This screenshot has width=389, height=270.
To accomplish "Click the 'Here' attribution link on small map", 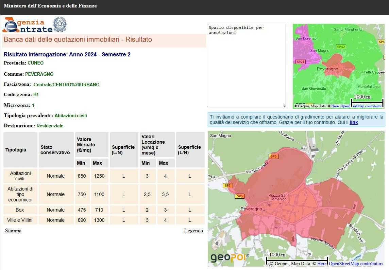I will [335, 106].
